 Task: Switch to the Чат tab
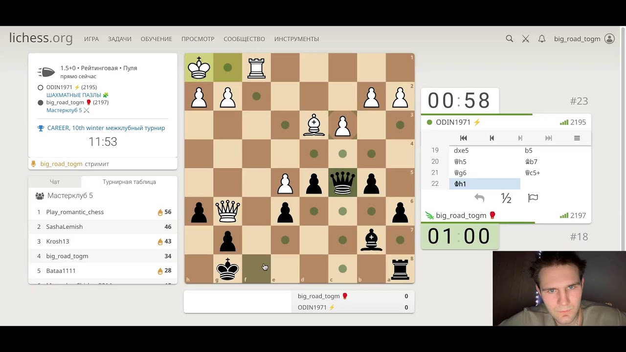[x=55, y=182]
